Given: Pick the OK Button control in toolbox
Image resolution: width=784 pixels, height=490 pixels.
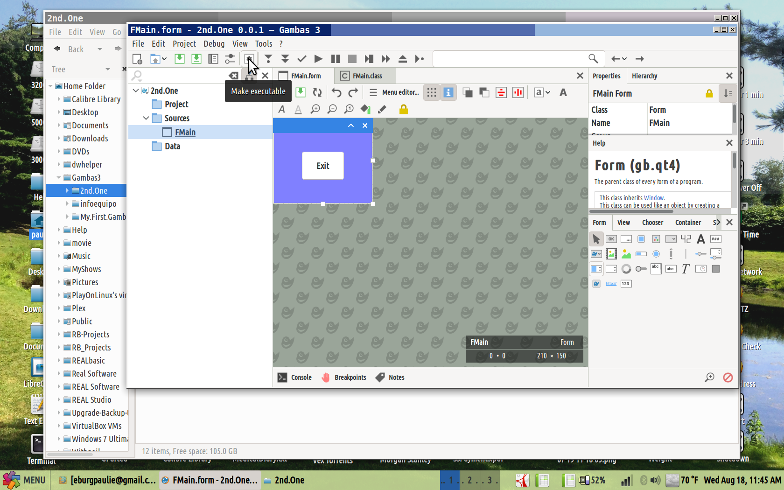Looking at the screenshot, I should [x=611, y=239].
